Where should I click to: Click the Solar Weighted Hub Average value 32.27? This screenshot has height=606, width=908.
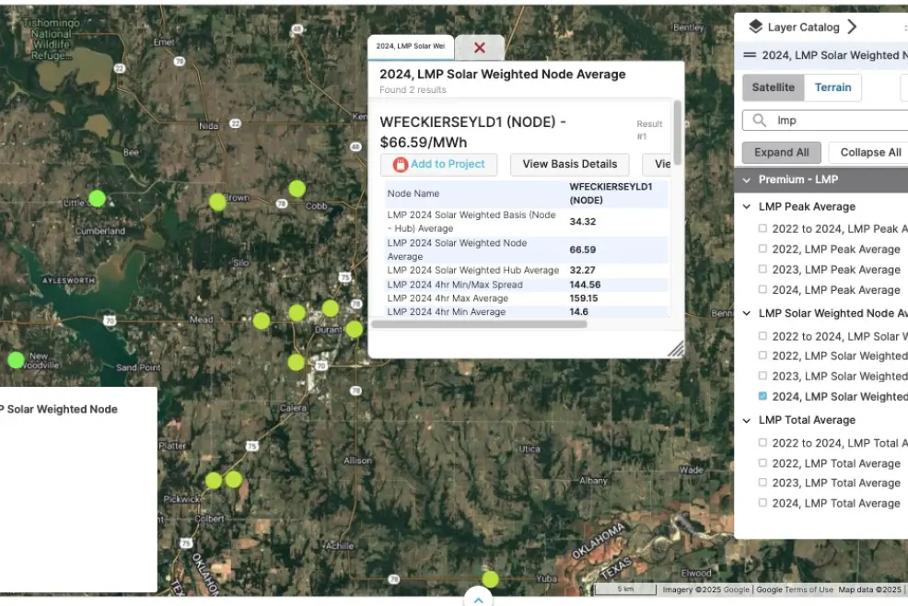(583, 270)
